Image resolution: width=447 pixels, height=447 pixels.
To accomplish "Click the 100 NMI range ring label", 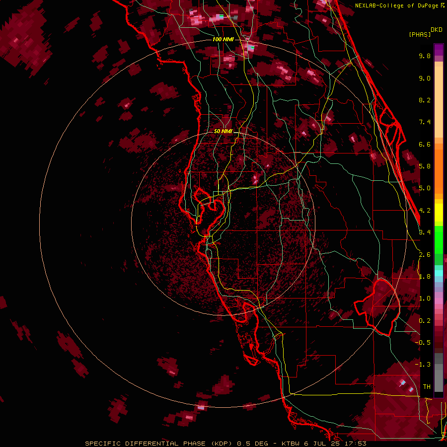I will click(x=223, y=39).
